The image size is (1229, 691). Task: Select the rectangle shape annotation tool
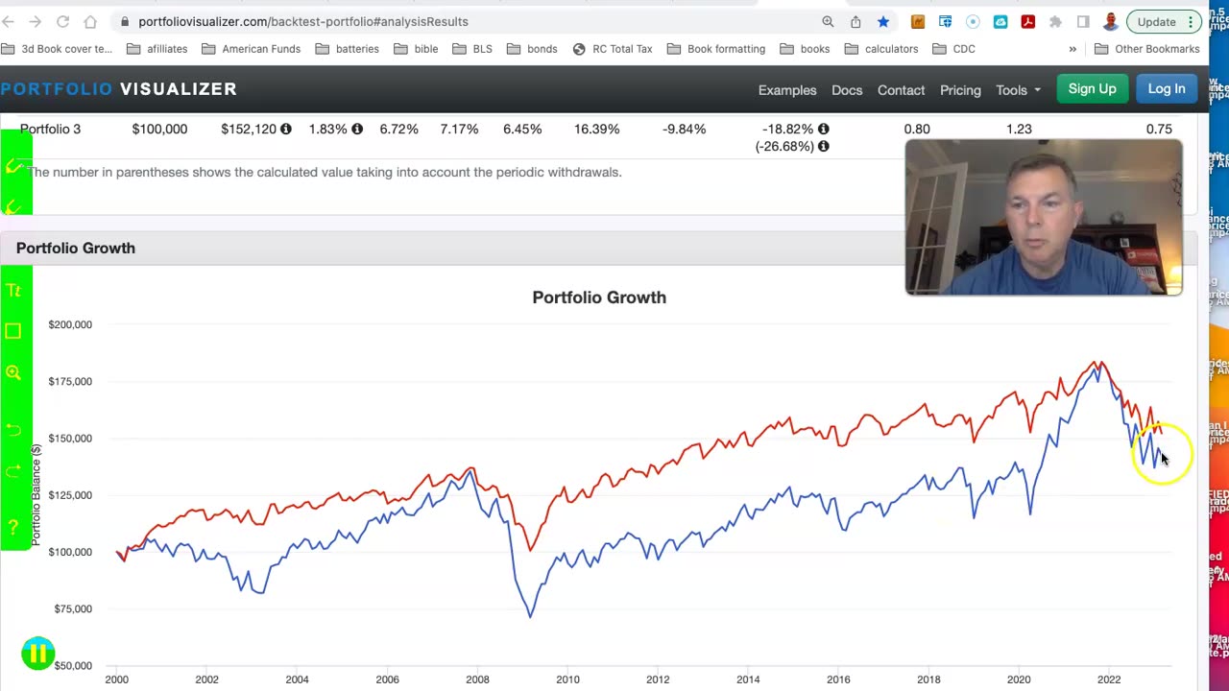[13, 331]
